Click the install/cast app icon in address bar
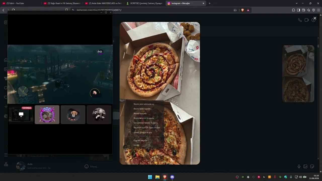This screenshot has height=181, width=322. click(x=235, y=10)
